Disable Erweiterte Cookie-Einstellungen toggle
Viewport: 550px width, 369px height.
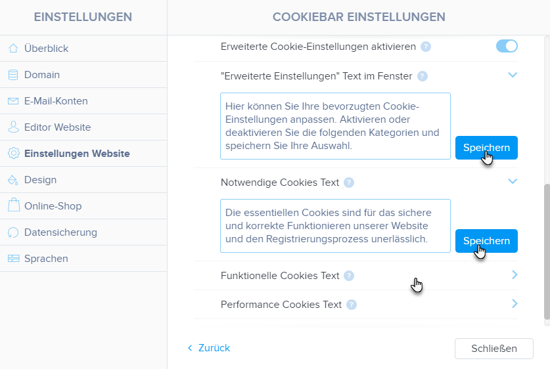click(507, 46)
